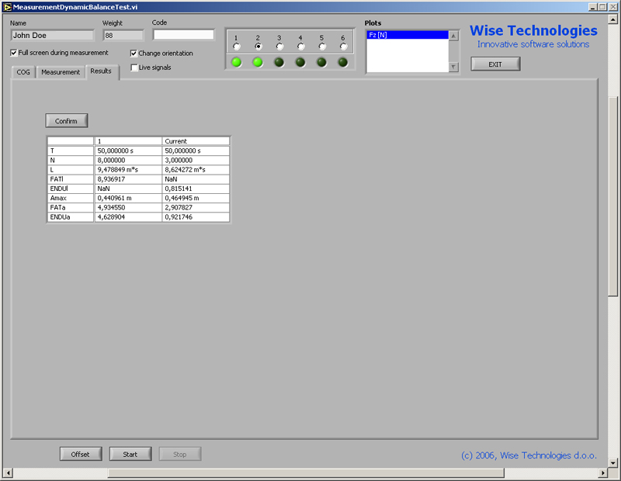
Task: Click the Start button
Action: pyautogui.click(x=130, y=454)
